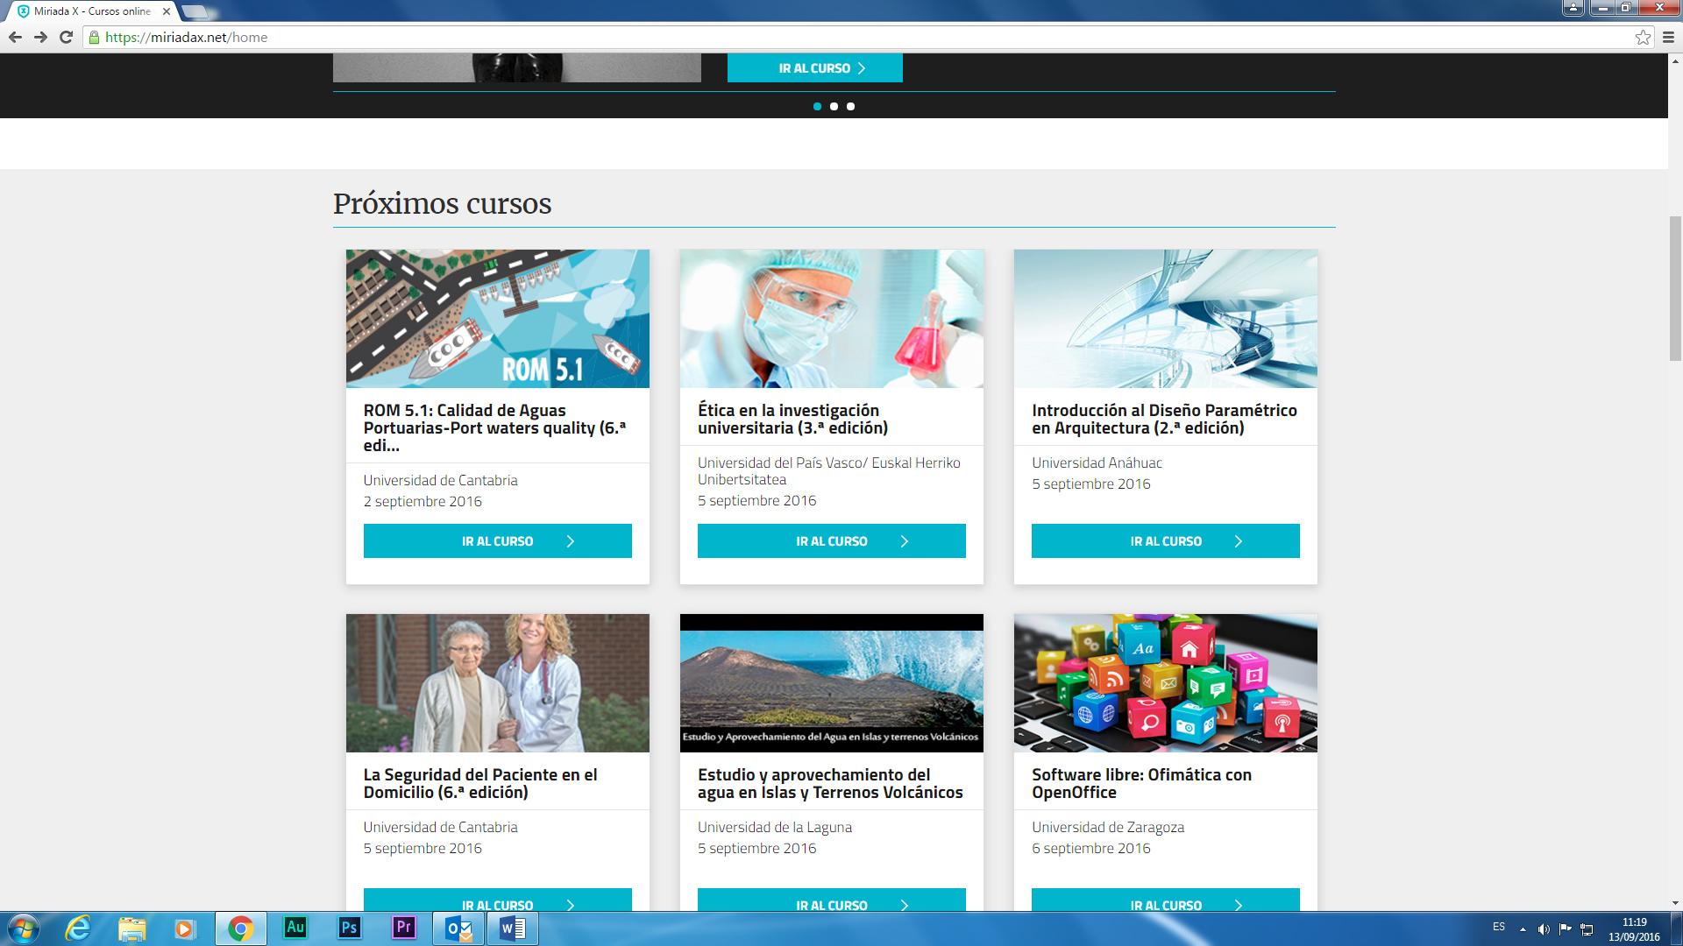Reload the page with refresh icon
1683x946 pixels.
tap(66, 37)
